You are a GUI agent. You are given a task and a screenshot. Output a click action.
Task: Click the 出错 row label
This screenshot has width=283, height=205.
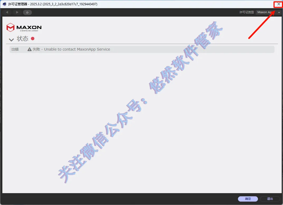[x=15, y=49]
